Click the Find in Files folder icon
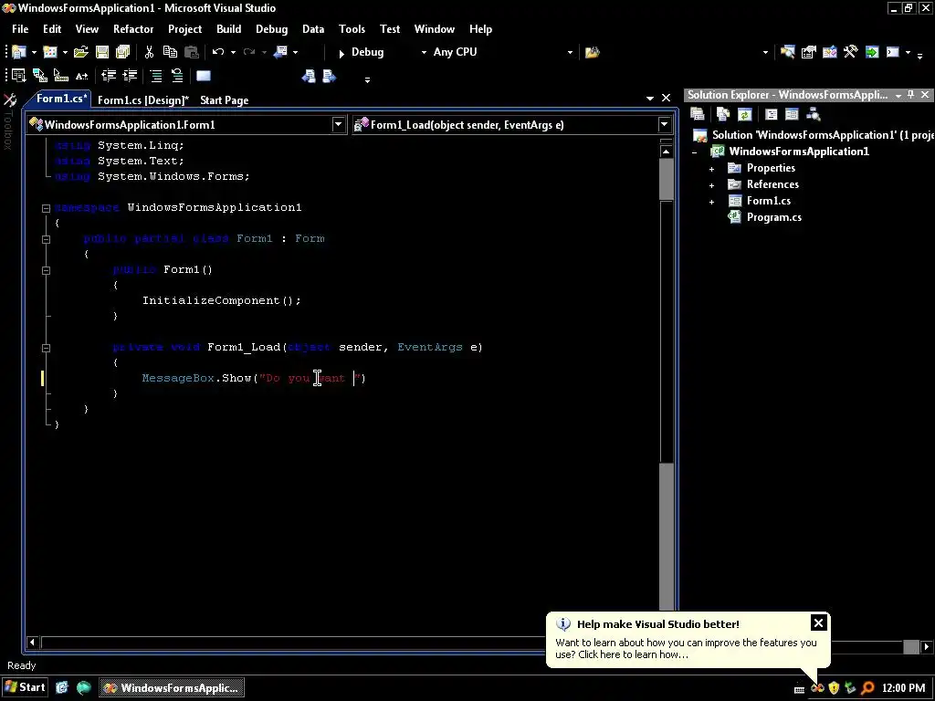 click(x=592, y=52)
